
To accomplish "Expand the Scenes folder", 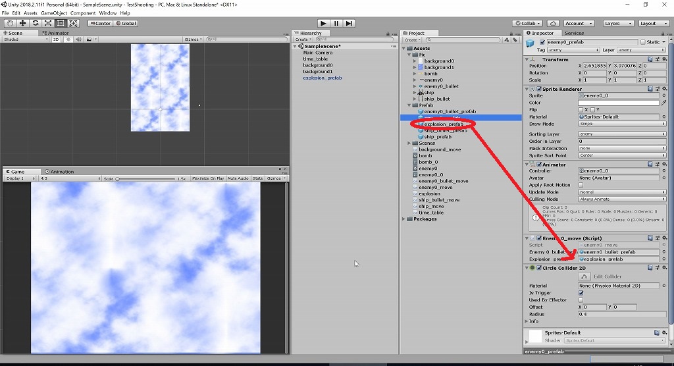I will (409, 144).
